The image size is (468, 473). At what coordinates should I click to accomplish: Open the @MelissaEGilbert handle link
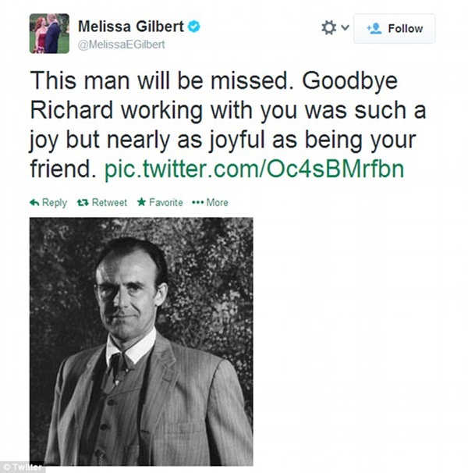(x=121, y=44)
